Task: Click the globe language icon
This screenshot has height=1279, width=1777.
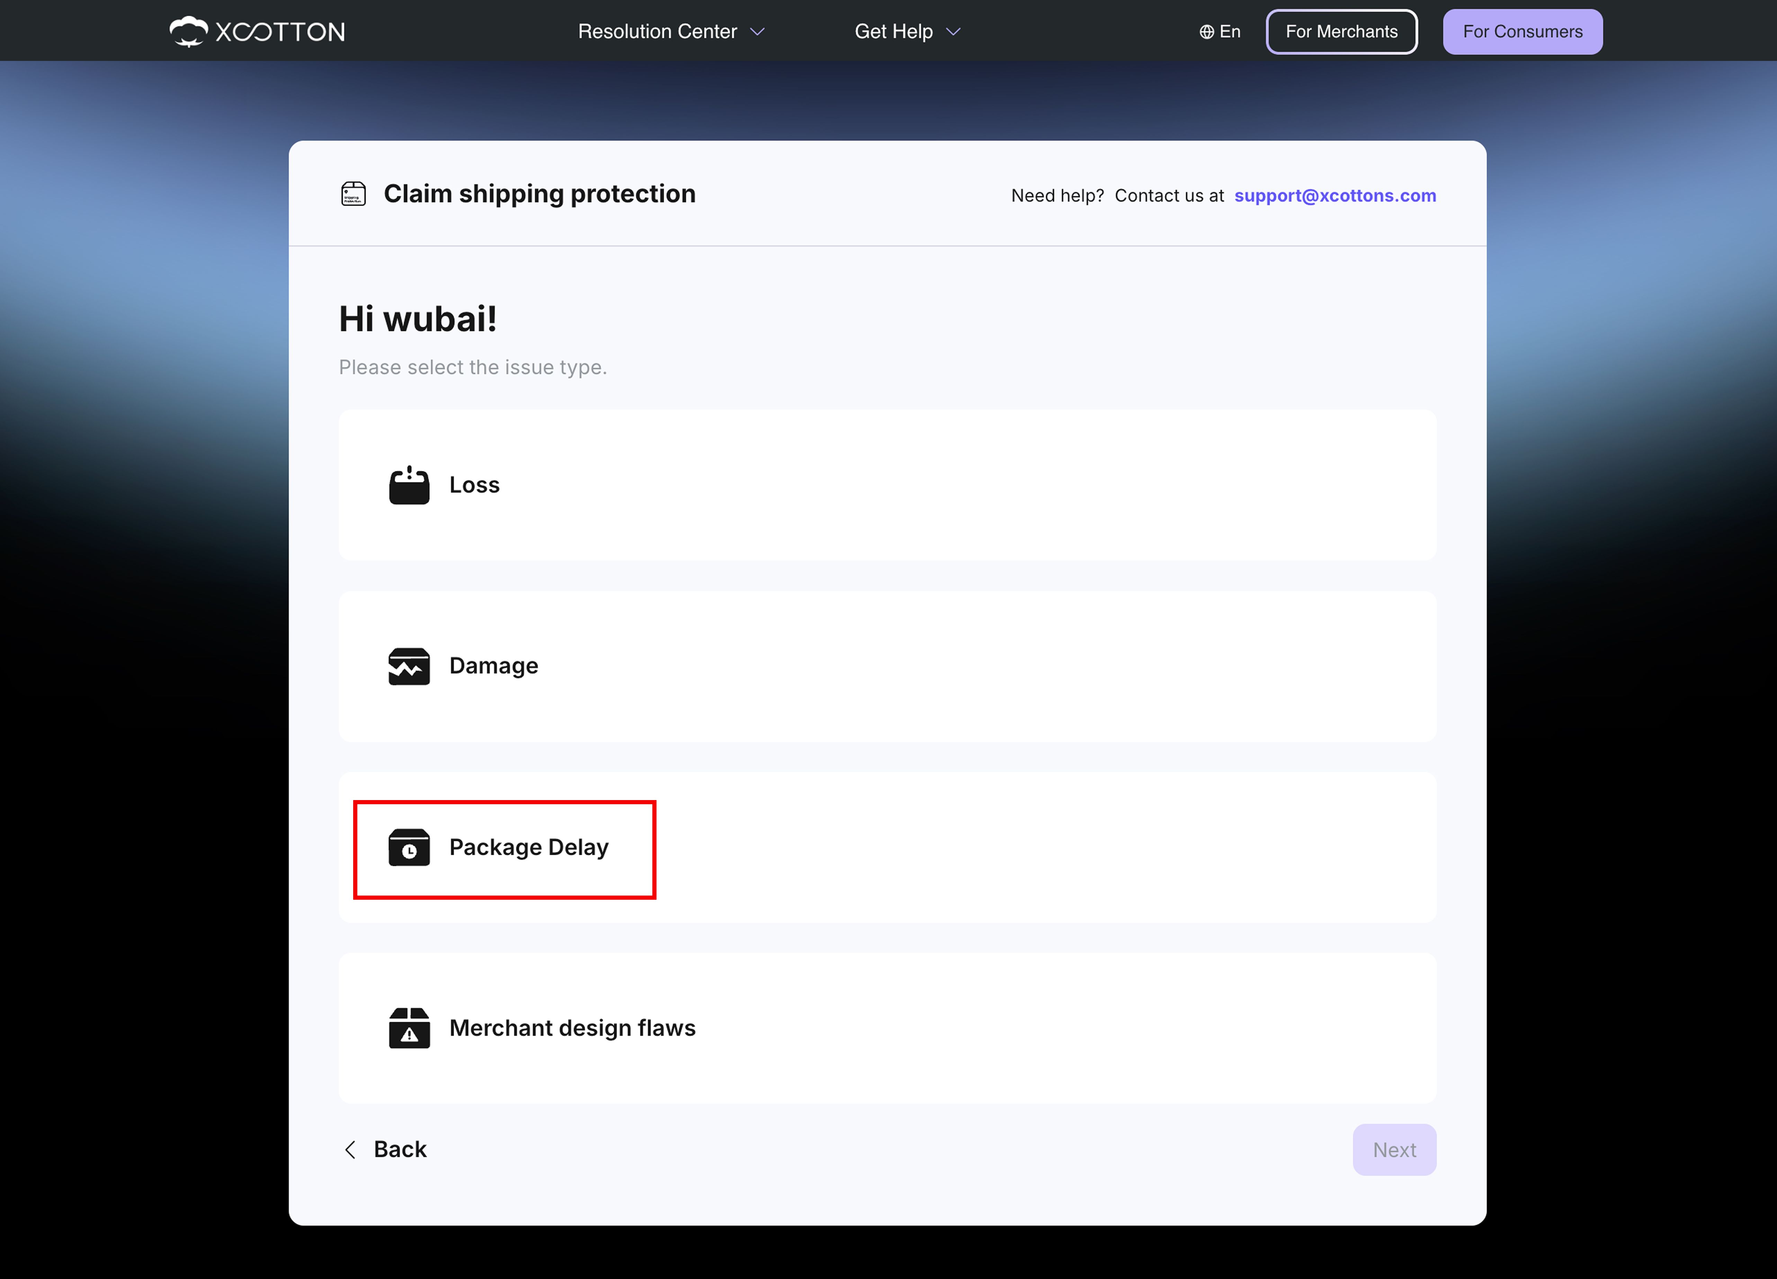Action: pyautogui.click(x=1207, y=32)
